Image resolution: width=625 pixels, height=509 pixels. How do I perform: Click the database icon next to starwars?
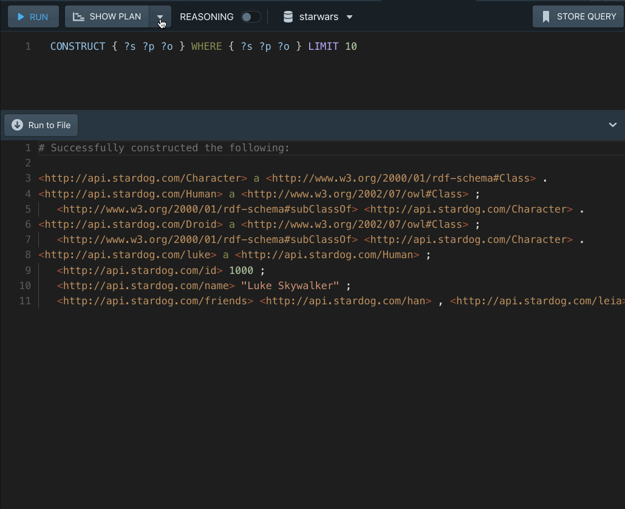pos(289,17)
